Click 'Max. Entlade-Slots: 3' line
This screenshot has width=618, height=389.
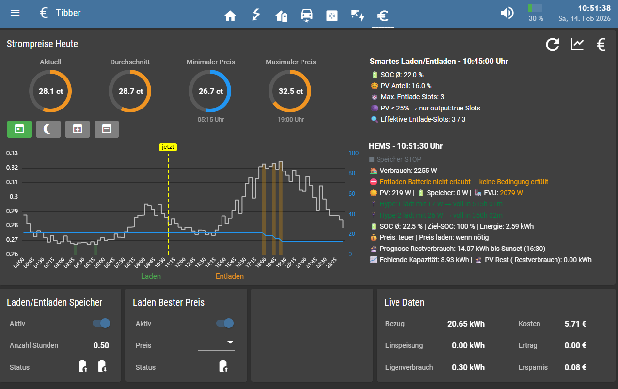click(x=407, y=97)
